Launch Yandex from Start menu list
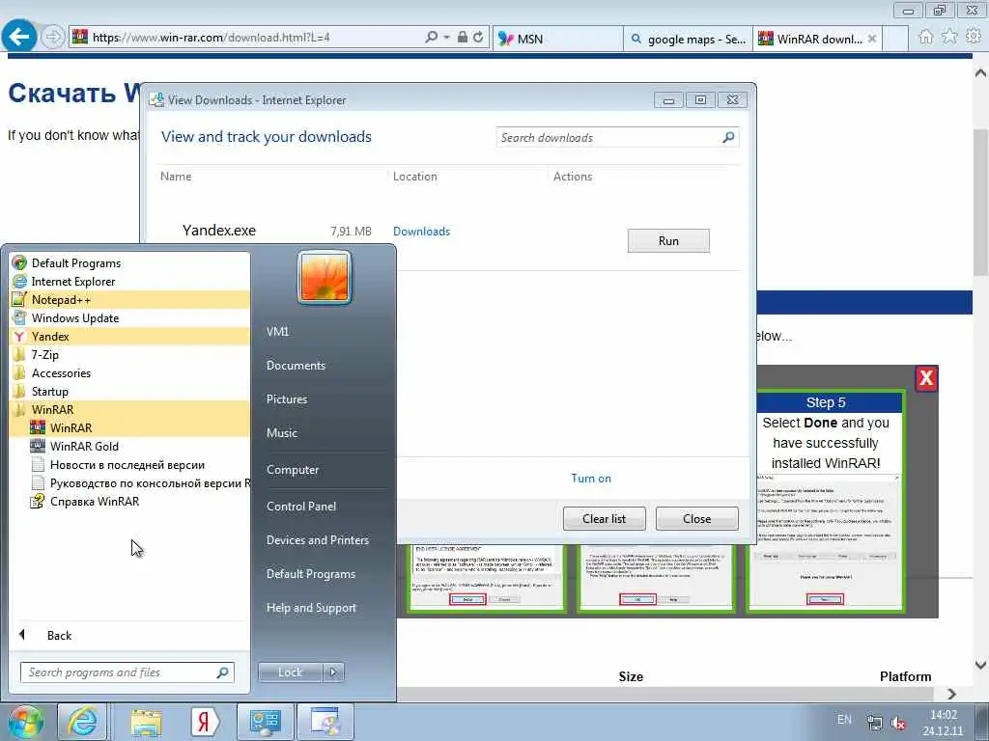The image size is (989, 741). (130, 337)
